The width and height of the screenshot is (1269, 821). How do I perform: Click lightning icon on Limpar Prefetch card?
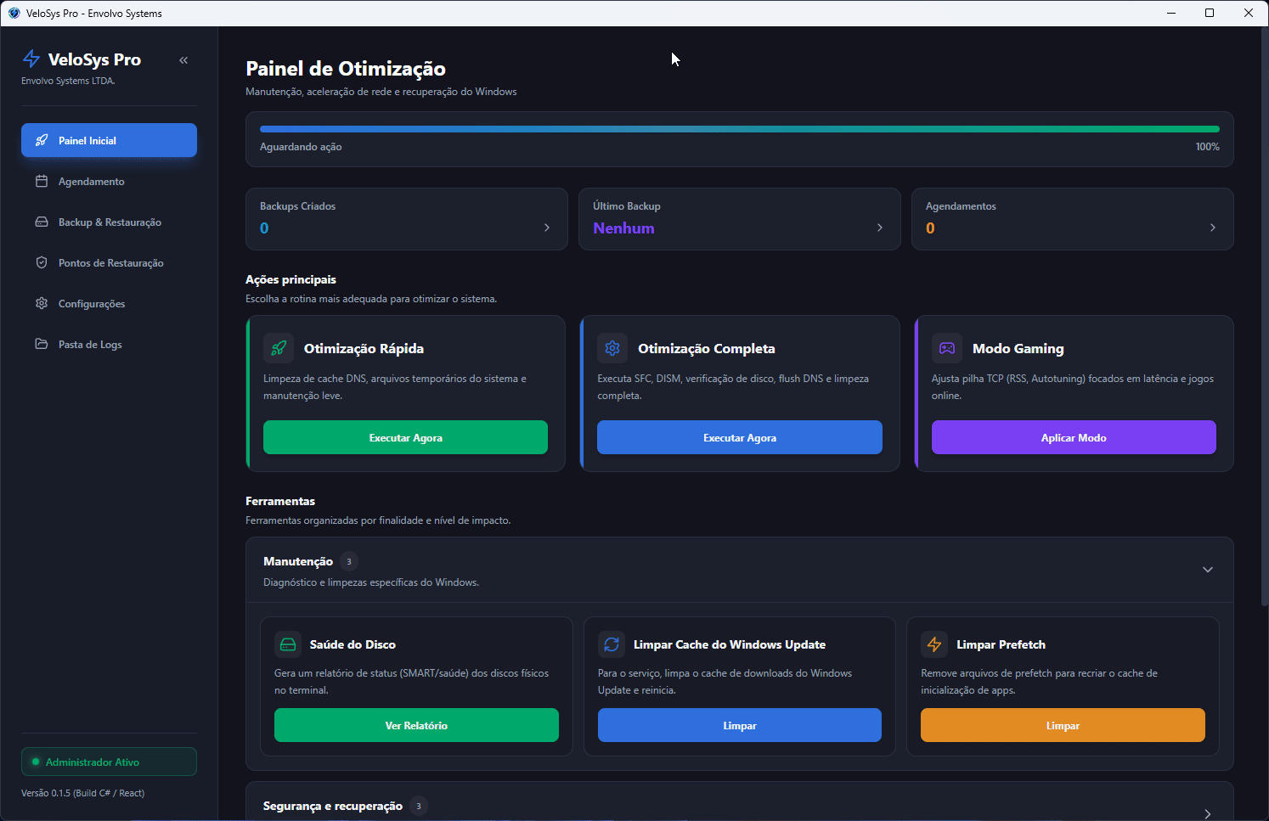point(934,644)
